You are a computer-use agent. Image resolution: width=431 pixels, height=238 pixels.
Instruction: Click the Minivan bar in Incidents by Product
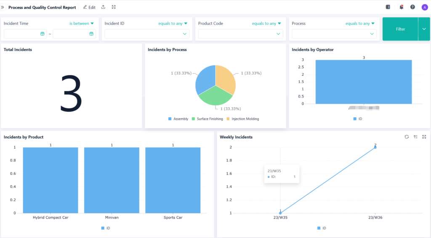click(x=112, y=180)
